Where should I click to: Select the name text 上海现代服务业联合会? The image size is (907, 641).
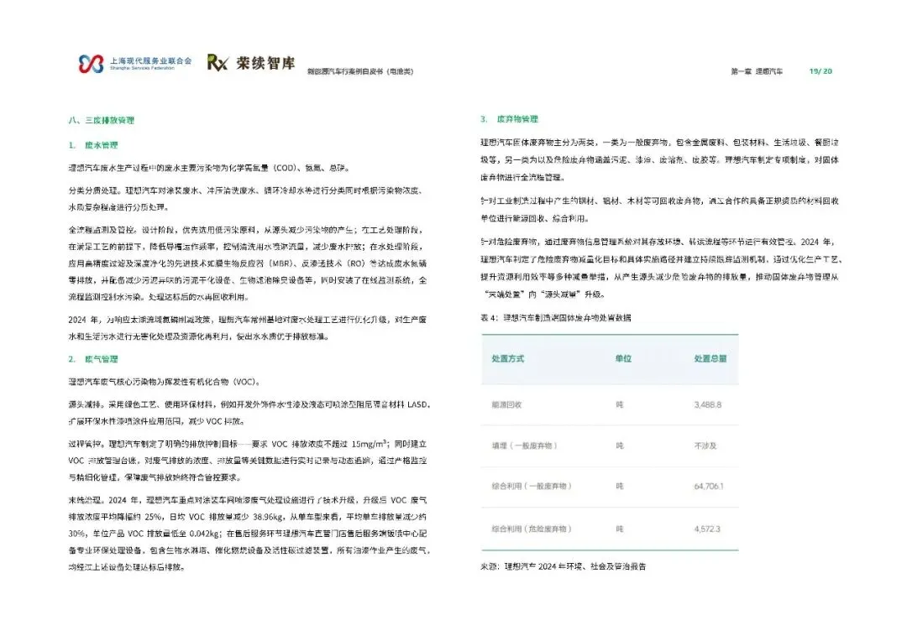[150, 60]
